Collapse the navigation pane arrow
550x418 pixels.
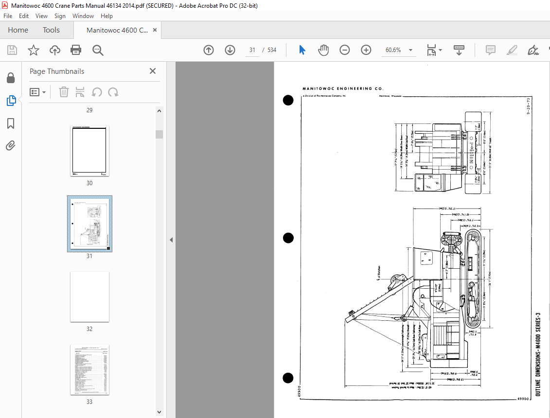pos(171,240)
